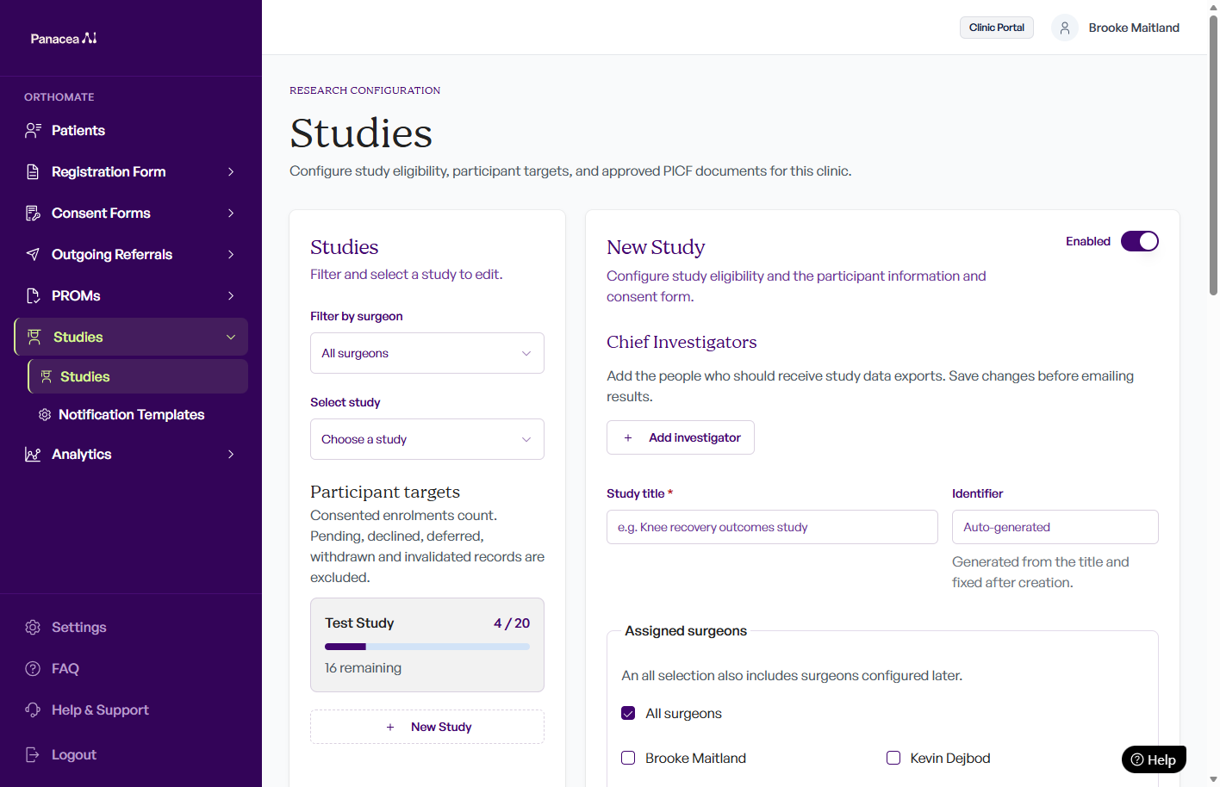
Task: Click the Logout icon
Action: [x=33, y=754]
